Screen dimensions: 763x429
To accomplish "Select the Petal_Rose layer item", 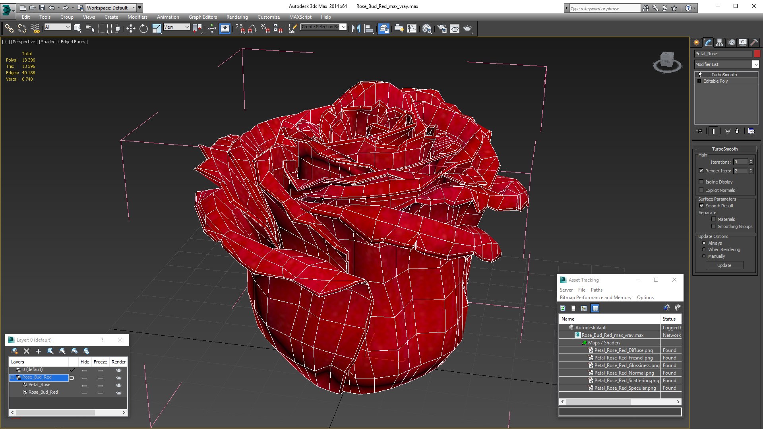I will pyautogui.click(x=39, y=385).
